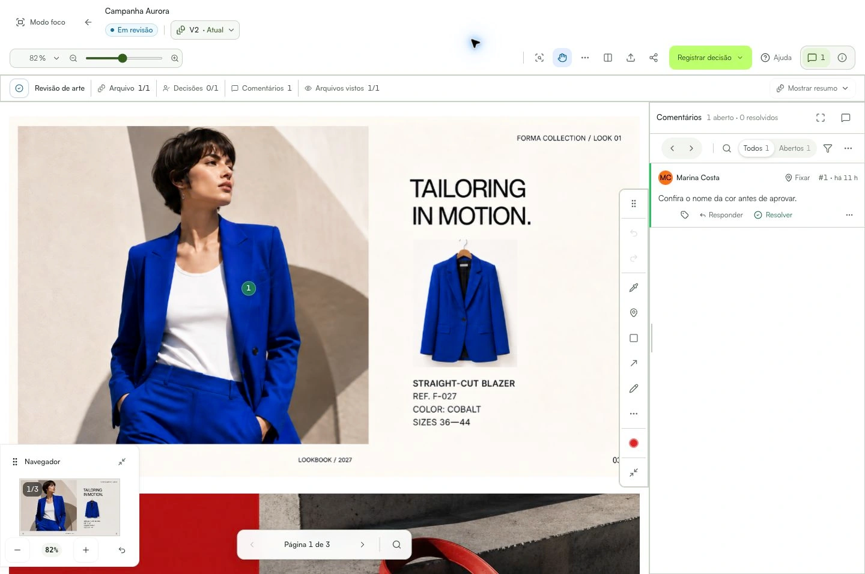Zoom in with the magnifier plus icon
The width and height of the screenshot is (865, 574).
175,58
